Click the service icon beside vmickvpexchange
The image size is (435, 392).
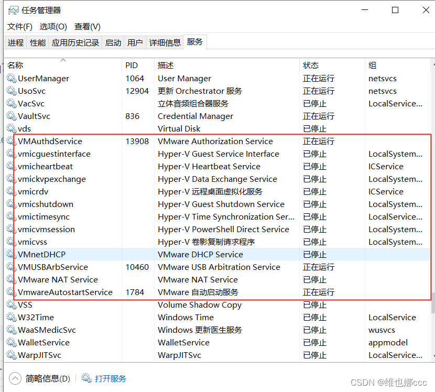pyautogui.click(x=12, y=179)
